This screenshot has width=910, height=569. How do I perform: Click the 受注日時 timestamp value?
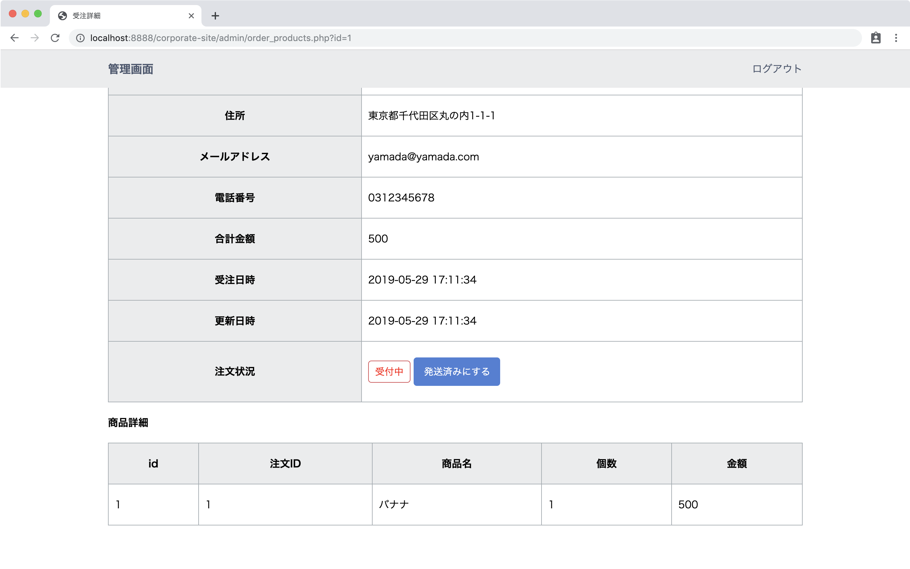(x=422, y=280)
